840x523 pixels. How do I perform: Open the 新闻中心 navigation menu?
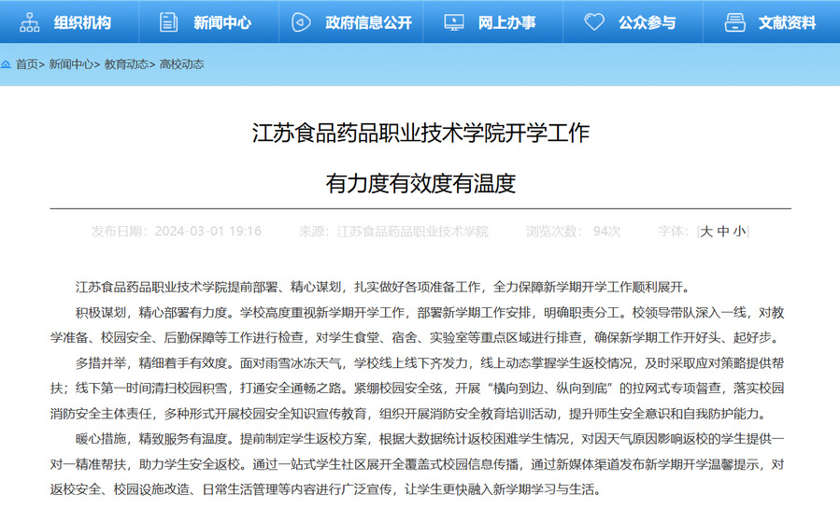222,22
